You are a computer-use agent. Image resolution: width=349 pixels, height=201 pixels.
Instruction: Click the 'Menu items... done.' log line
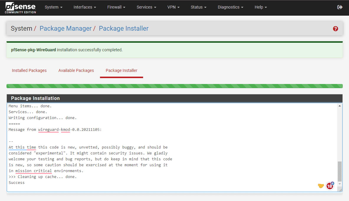[x=30, y=106]
